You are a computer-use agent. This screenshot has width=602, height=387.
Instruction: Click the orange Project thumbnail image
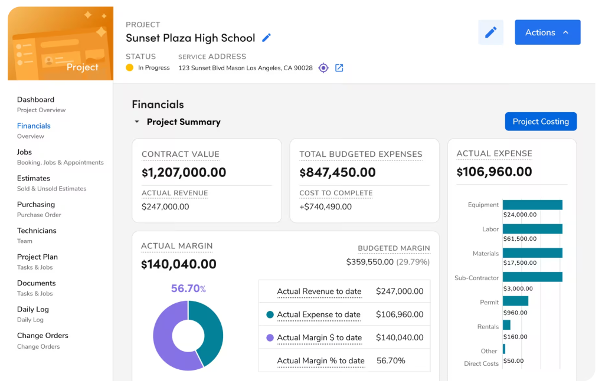pyautogui.click(x=60, y=43)
